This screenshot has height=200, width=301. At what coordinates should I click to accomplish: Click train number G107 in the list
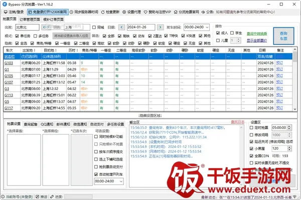pos(9,82)
